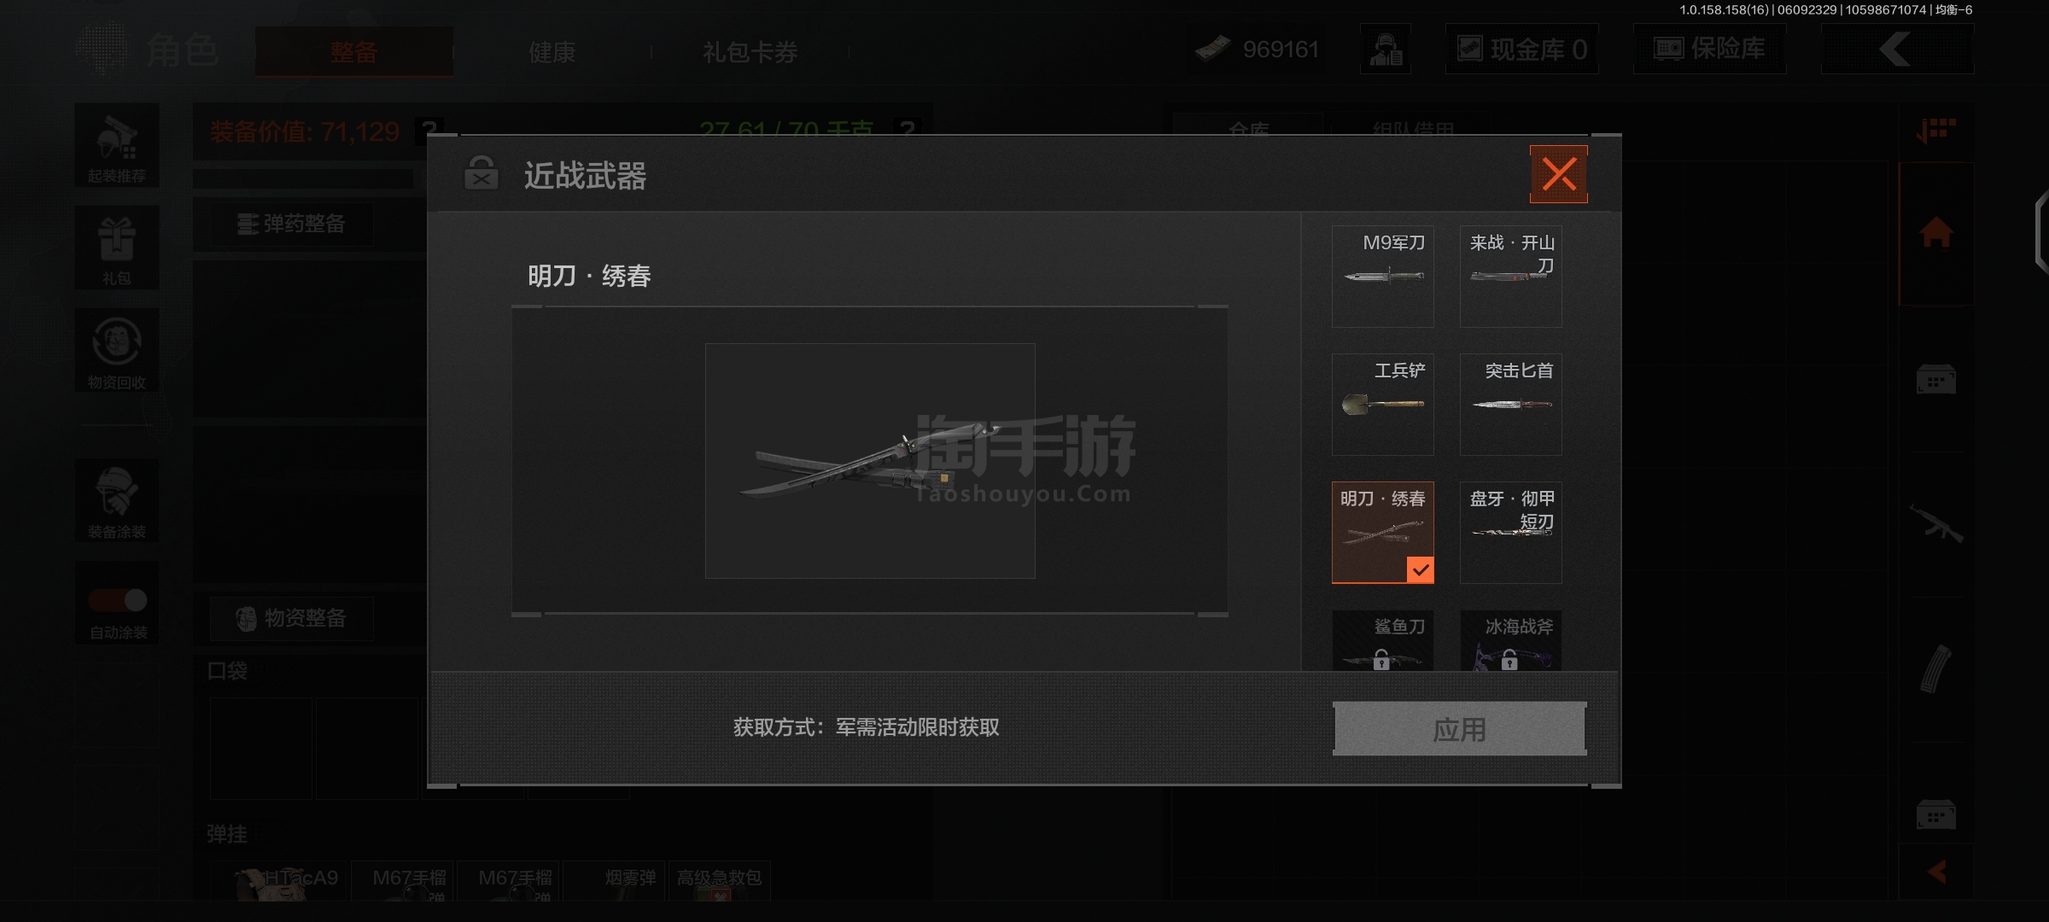Choose the 工兵铲 shovel weapon
This screenshot has width=2049, height=922.
click(x=1382, y=404)
